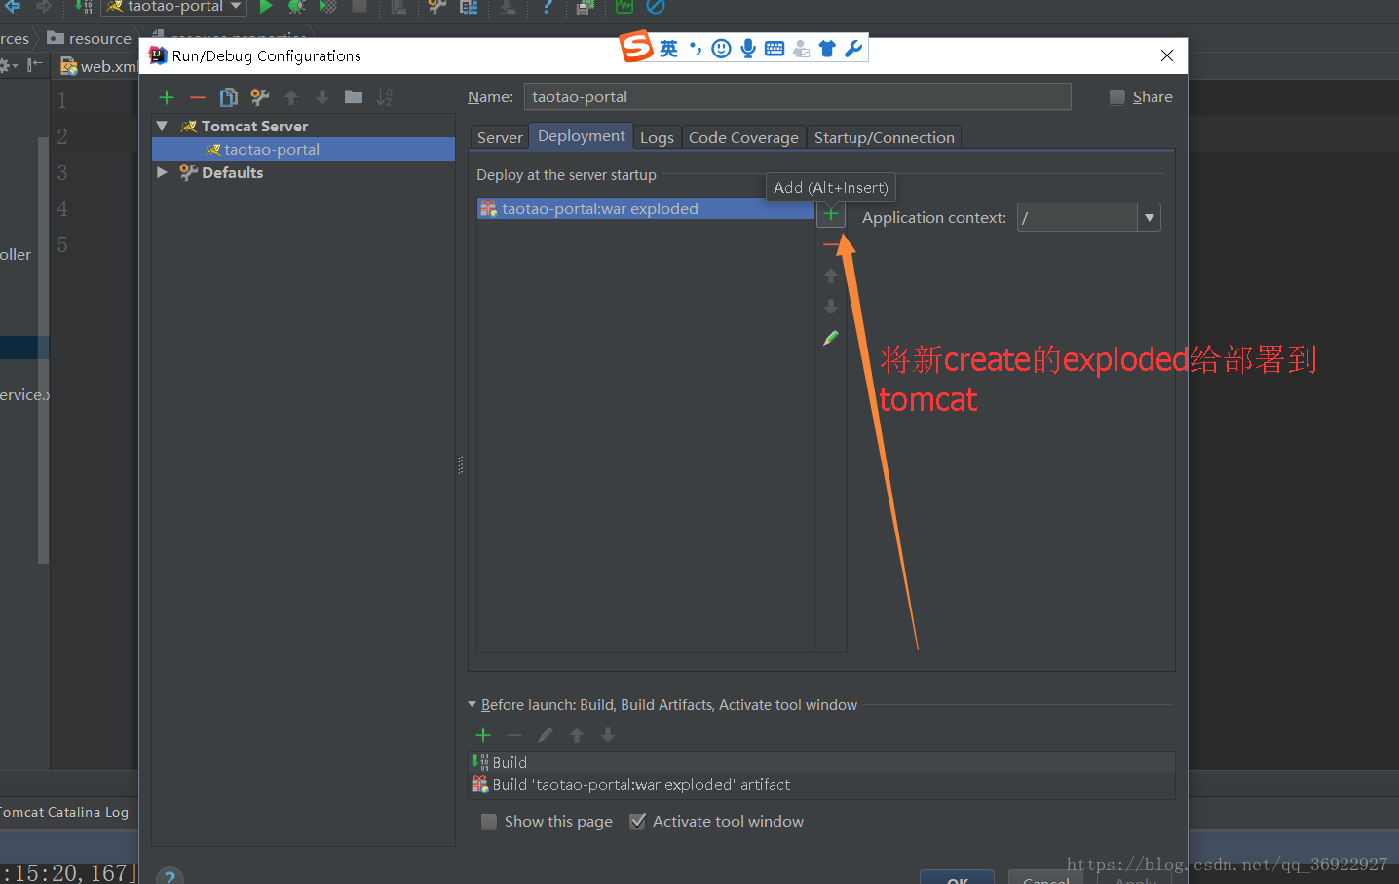
Task: Move the before-launch task up
Action: click(x=577, y=735)
